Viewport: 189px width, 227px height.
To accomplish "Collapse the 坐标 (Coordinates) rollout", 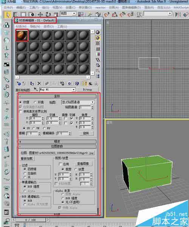I will (57, 96).
